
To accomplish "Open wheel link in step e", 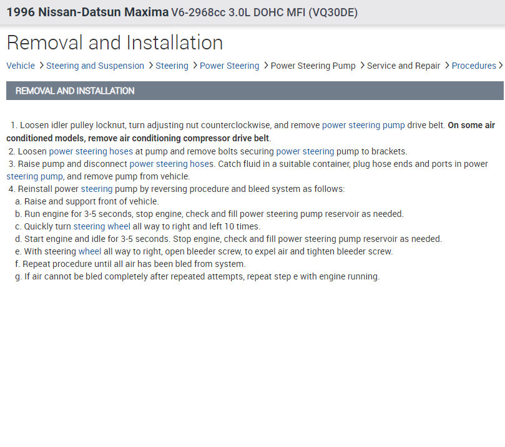I will pos(89,251).
